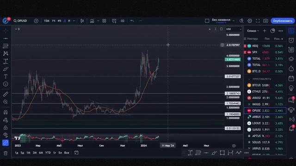Screen dimensions: 296x166
Task: Select the text annotation tool
Action: pos(6,77)
